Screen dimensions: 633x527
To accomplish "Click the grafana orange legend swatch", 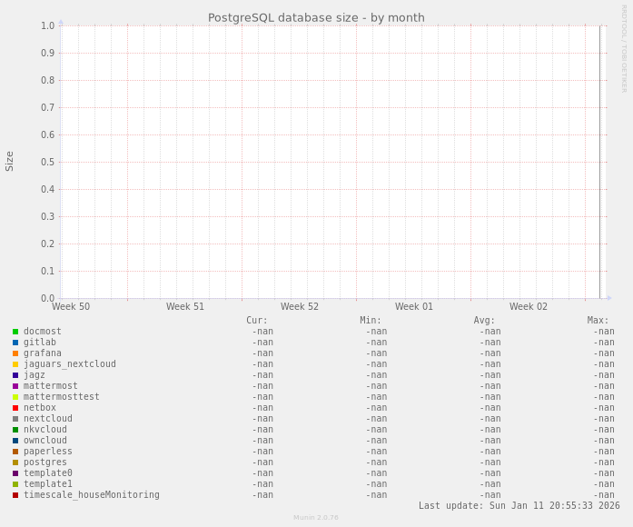I will click(15, 353).
